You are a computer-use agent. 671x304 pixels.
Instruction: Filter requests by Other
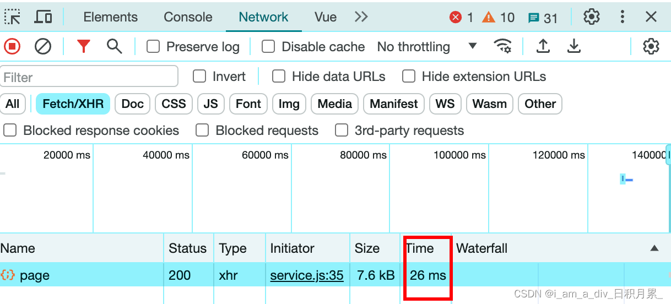(x=540, y=104)
